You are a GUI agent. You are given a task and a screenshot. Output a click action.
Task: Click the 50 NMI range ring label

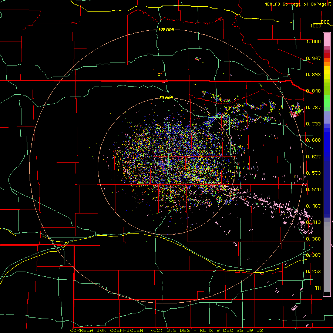166,98
